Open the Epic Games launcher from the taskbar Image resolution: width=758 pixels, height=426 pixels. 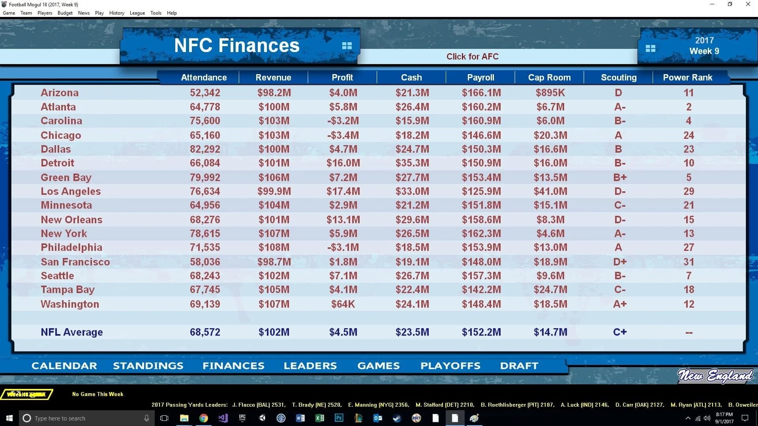click(x=242, y=418)
